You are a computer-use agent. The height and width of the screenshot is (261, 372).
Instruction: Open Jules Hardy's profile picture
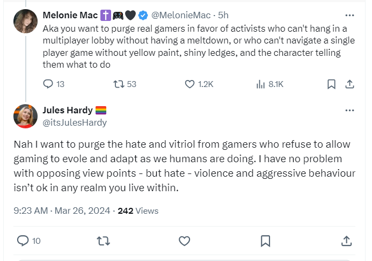tap(25, 116)
